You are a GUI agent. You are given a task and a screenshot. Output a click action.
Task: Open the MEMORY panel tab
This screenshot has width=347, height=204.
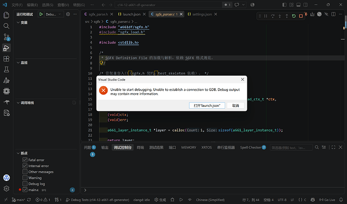point(189,147)
